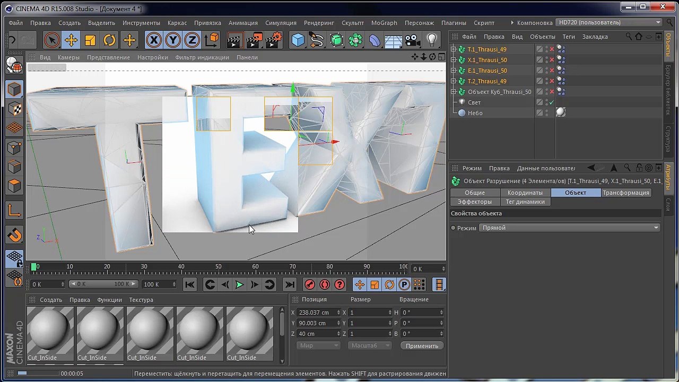Select the axis L-shaped tool
The image size is (679, 382).
(x=14, y=211)
